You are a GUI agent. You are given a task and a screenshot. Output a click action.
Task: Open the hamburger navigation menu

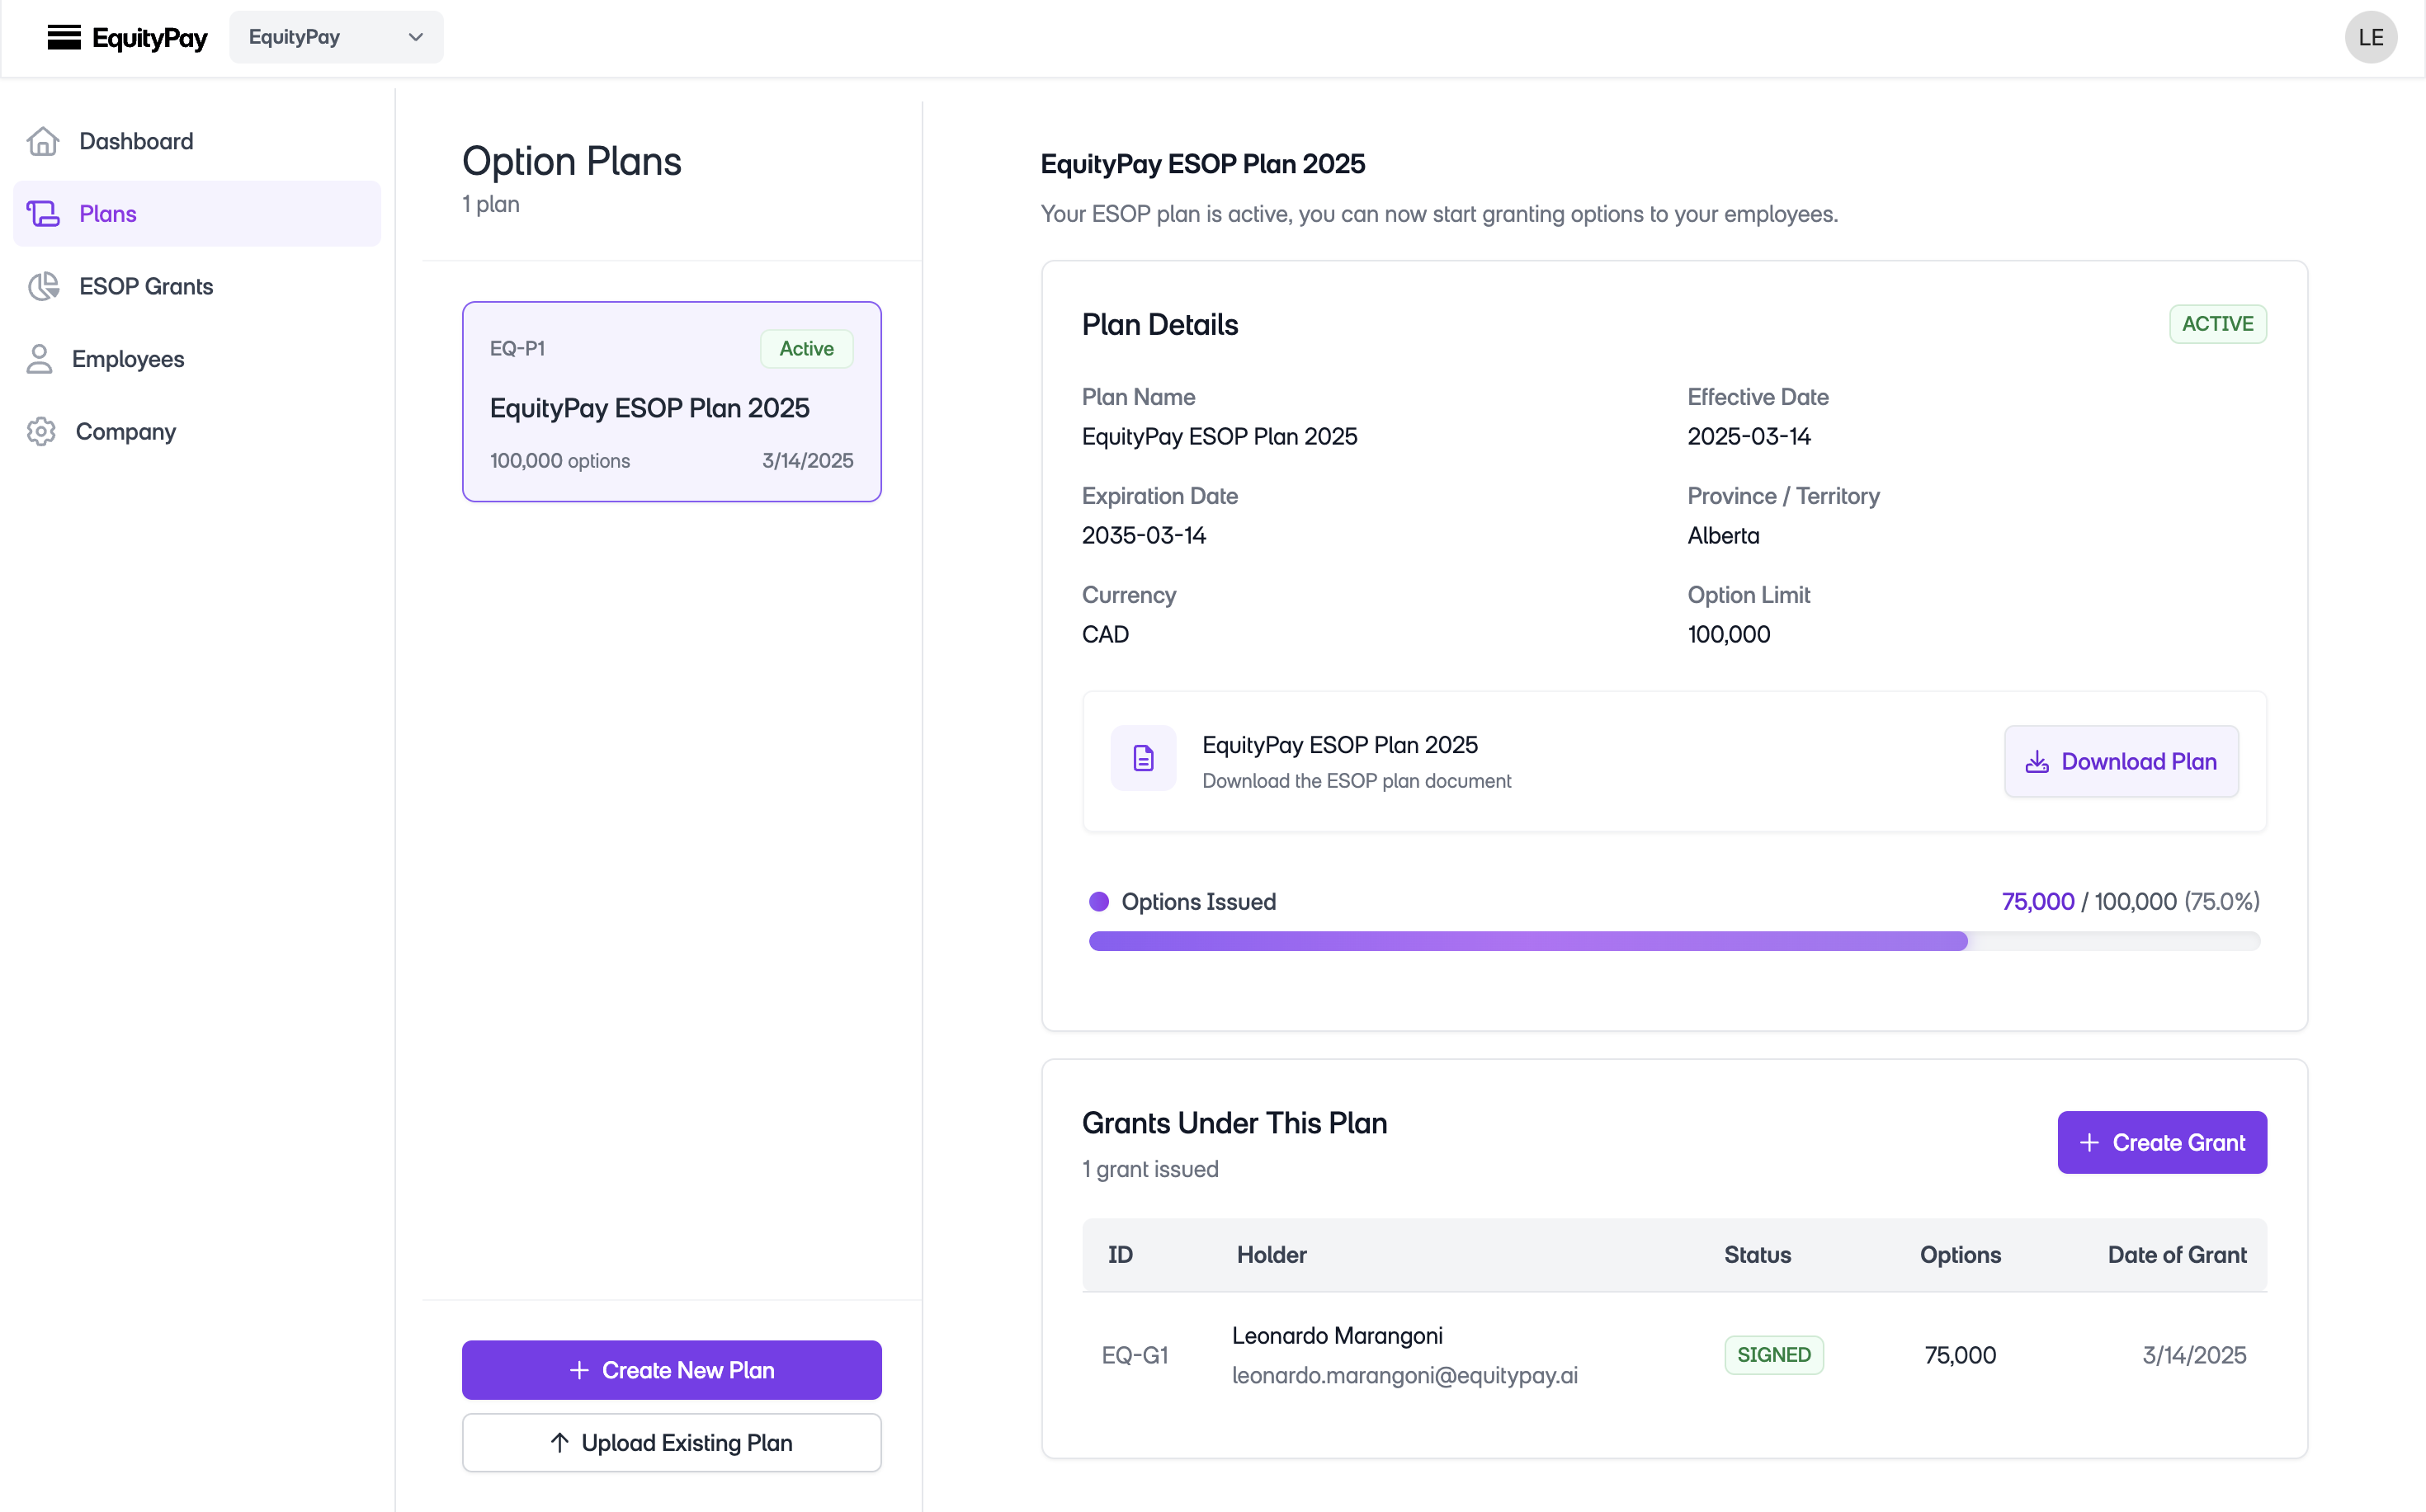[x=64, y=37]
